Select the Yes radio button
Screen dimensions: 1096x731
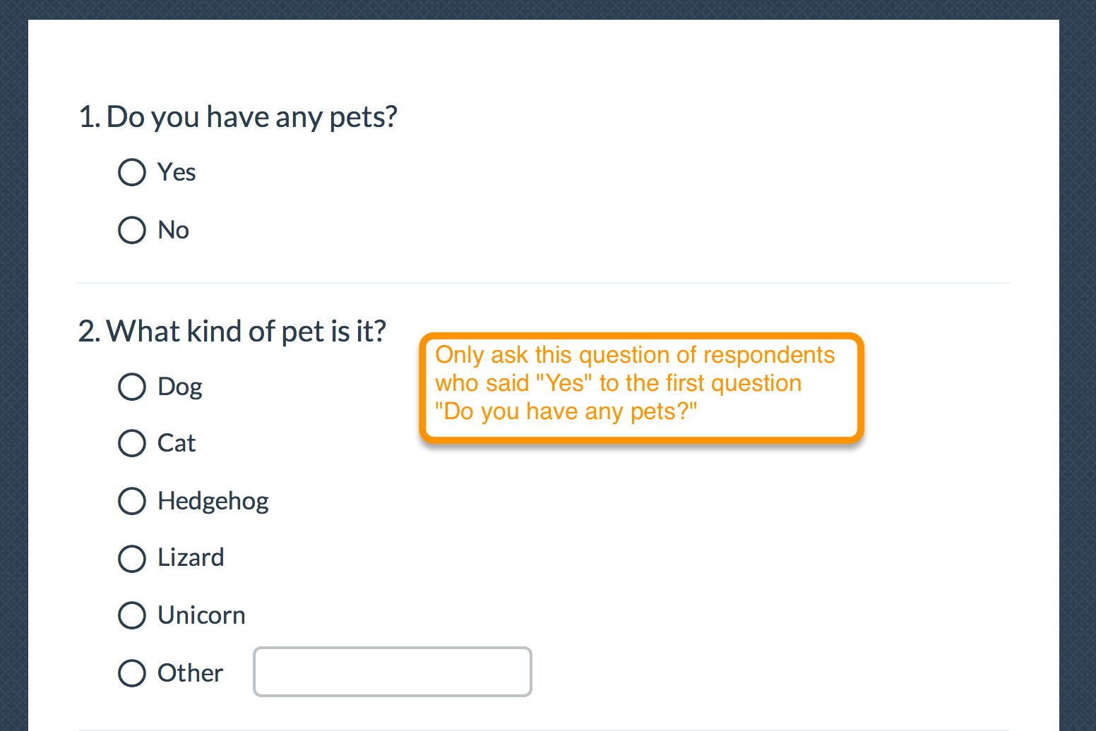tap(132, 172)
